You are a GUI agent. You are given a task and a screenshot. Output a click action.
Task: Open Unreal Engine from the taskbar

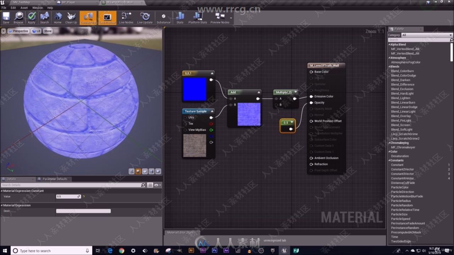(284, 250)
